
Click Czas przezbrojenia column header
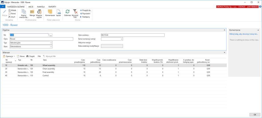pyautogui.click(x=80, y=61)
